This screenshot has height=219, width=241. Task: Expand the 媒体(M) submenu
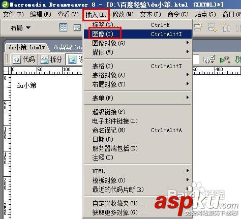point(138,52)
